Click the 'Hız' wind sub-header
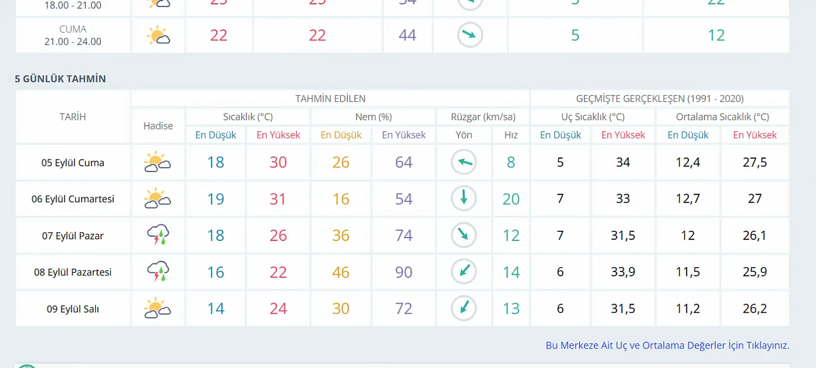 pyautogui.click(x=511, y=135)
